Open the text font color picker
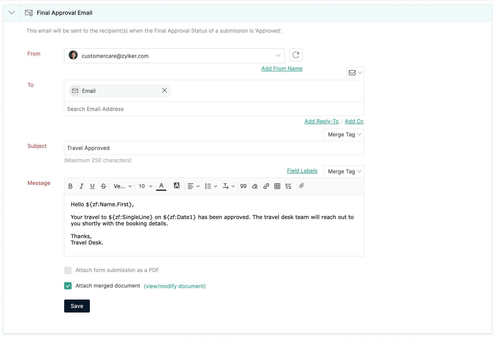 tap(161, 186)
